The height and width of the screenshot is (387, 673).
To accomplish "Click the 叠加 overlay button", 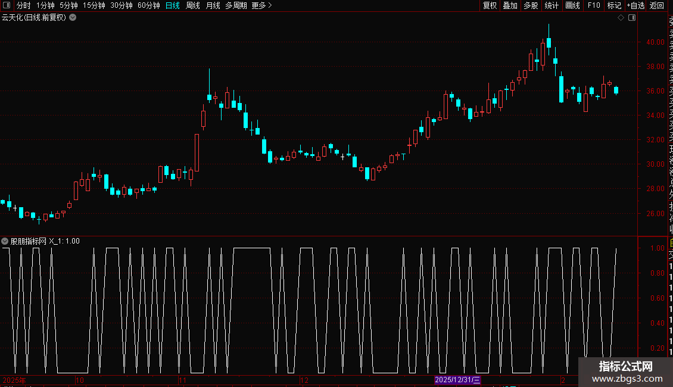I will [510, 5].
